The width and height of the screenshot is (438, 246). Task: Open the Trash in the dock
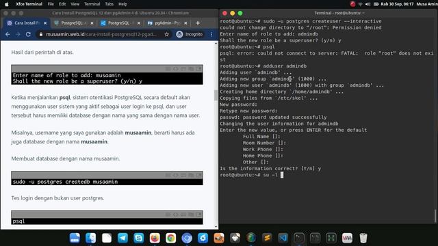[x=363, y=238]
